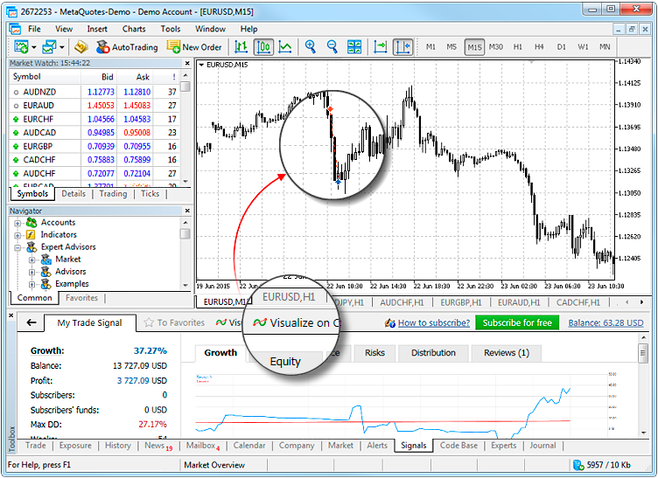Click the Zoom In magnifier icon
Viewport: 658px width, 478px height.
click(311, 46)
